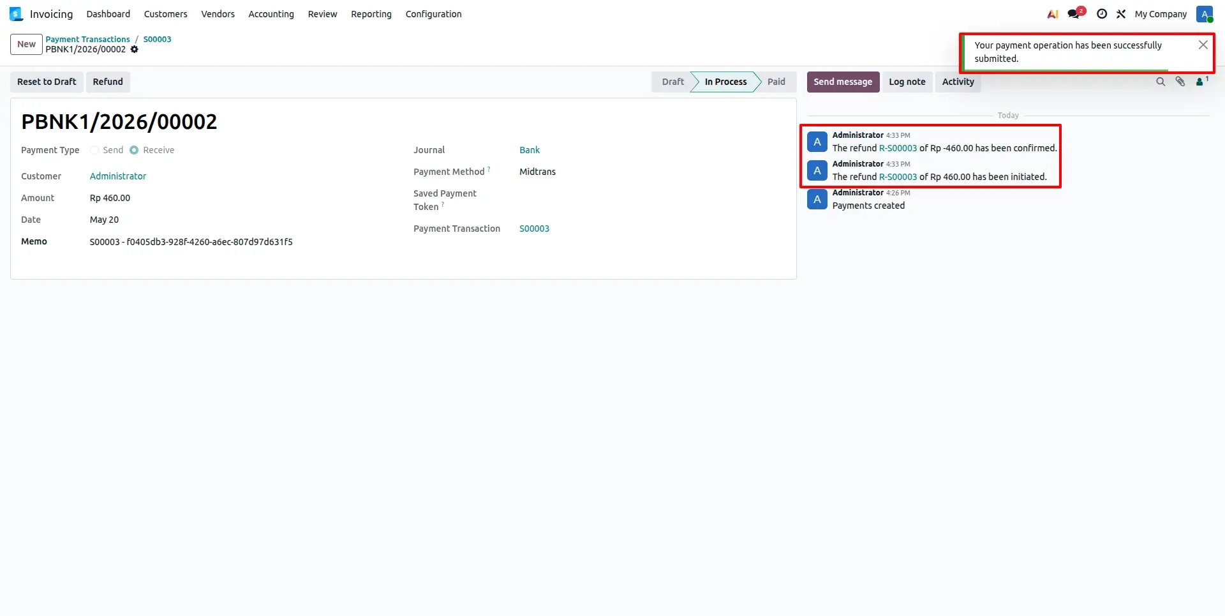
Task: Open attachments via the paperclip icon
Action: click(1180, 82)
